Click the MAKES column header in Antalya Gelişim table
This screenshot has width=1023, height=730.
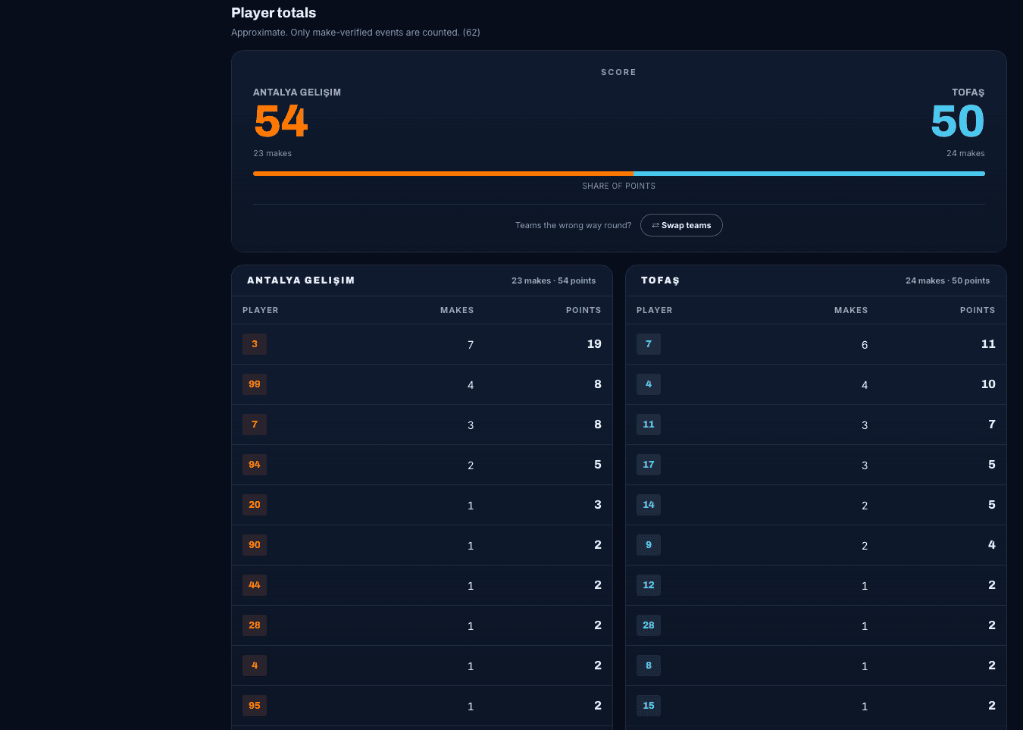pos(457,310)
